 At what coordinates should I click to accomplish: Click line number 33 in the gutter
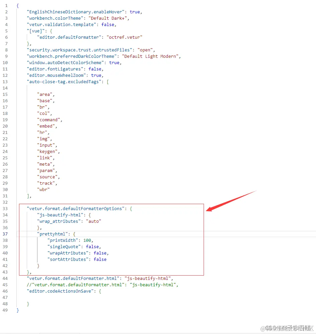5,209
